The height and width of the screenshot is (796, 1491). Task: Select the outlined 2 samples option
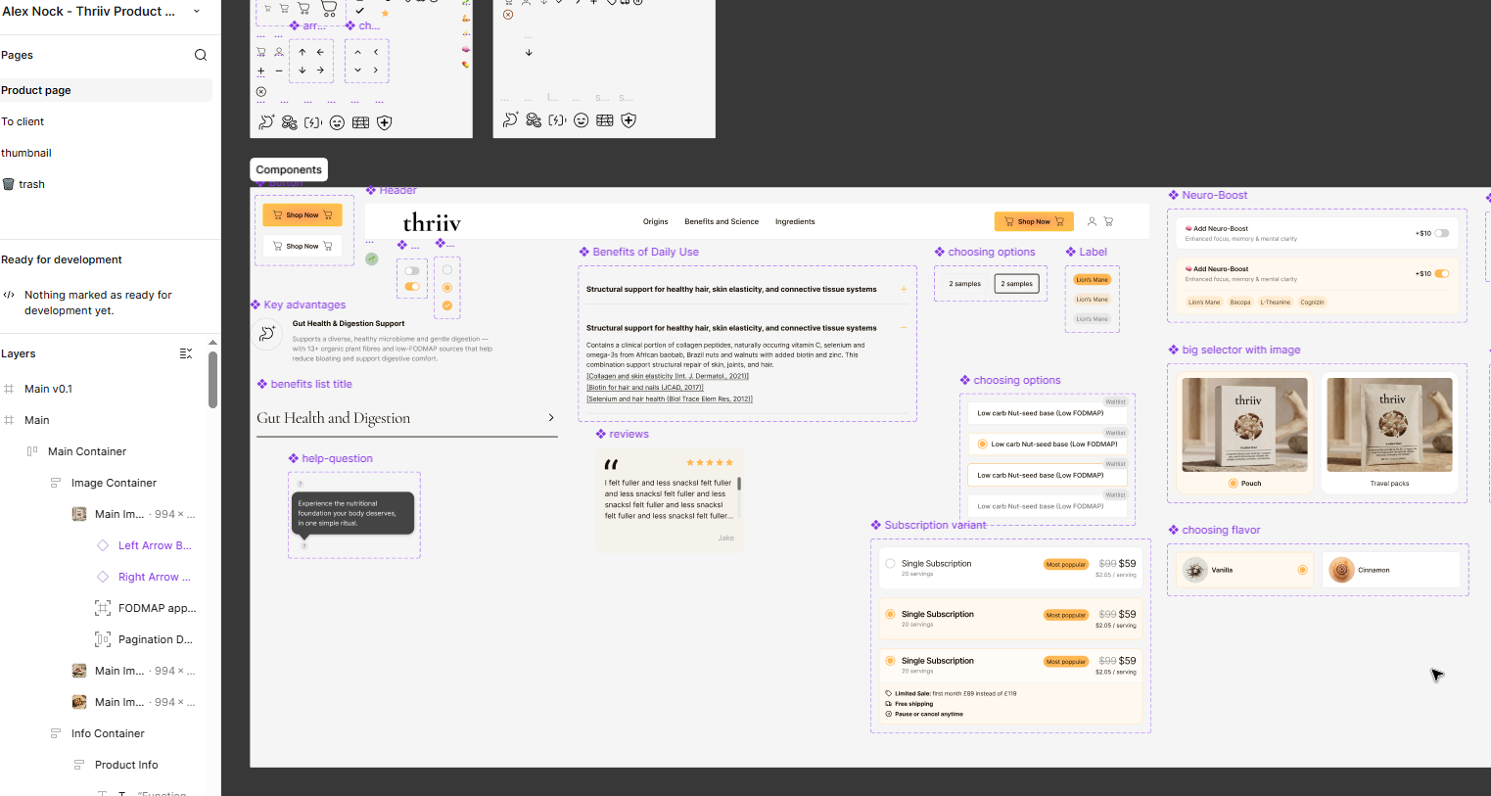pos(1019,284)
